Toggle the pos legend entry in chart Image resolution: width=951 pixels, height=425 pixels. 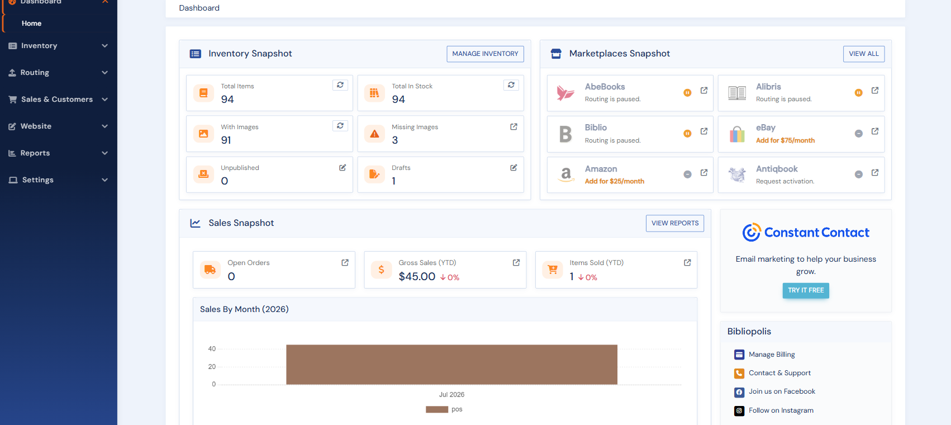[444, 409]
